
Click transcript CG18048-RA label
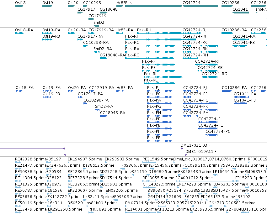click(x=112, y=55)
